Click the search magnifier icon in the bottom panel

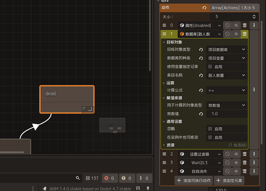point(78,178)
